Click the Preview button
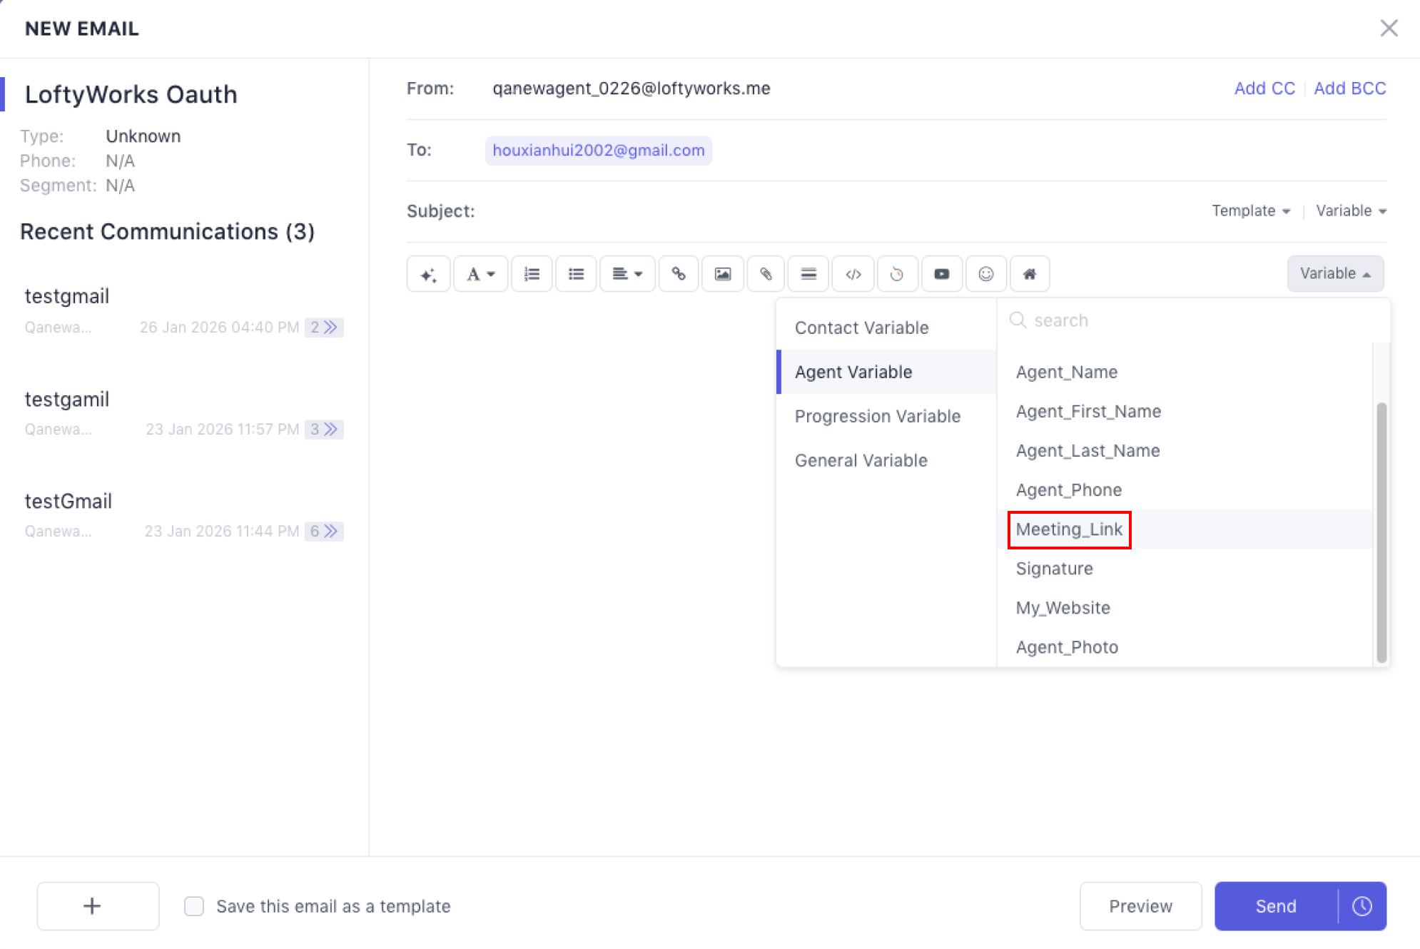 tap(1140, 906)
